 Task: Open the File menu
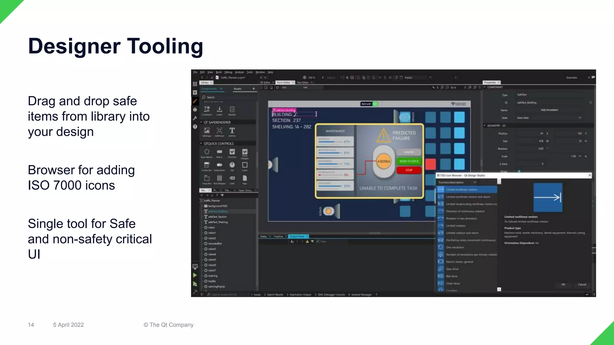tap(195, 72)
